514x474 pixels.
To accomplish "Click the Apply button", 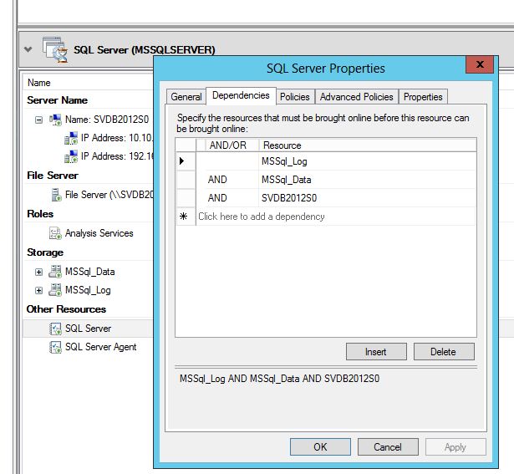I will 455,447.
